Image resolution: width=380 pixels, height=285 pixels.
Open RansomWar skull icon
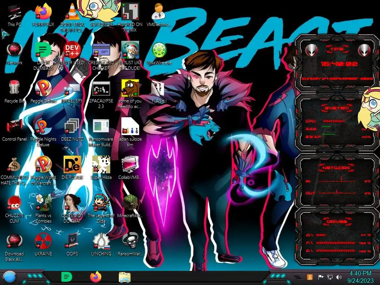point(130,245)
